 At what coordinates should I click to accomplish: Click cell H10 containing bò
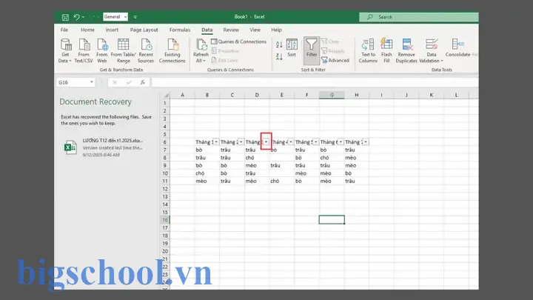click(x=357, y=173)
